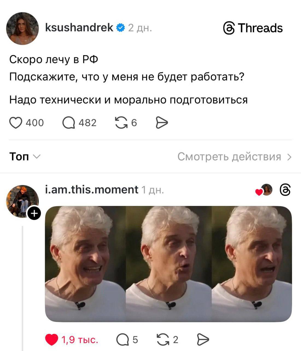This screenshot has height=351, width=301.
Task: Click the chevron next to Смотреть действия
Action: (x=289, y=157)
